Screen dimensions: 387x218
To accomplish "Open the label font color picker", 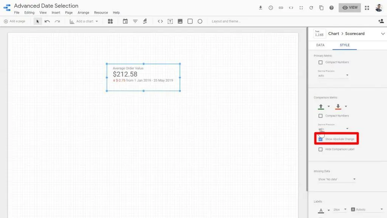I will [320, 209].
